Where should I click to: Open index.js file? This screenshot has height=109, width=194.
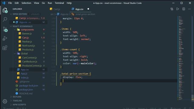tap(25, 78)
